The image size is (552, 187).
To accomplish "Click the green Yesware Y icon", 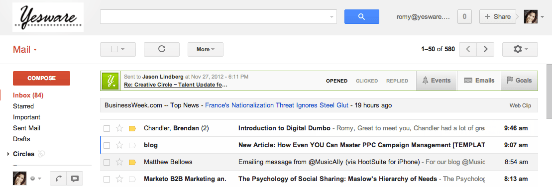I will [x=110, y=81].
